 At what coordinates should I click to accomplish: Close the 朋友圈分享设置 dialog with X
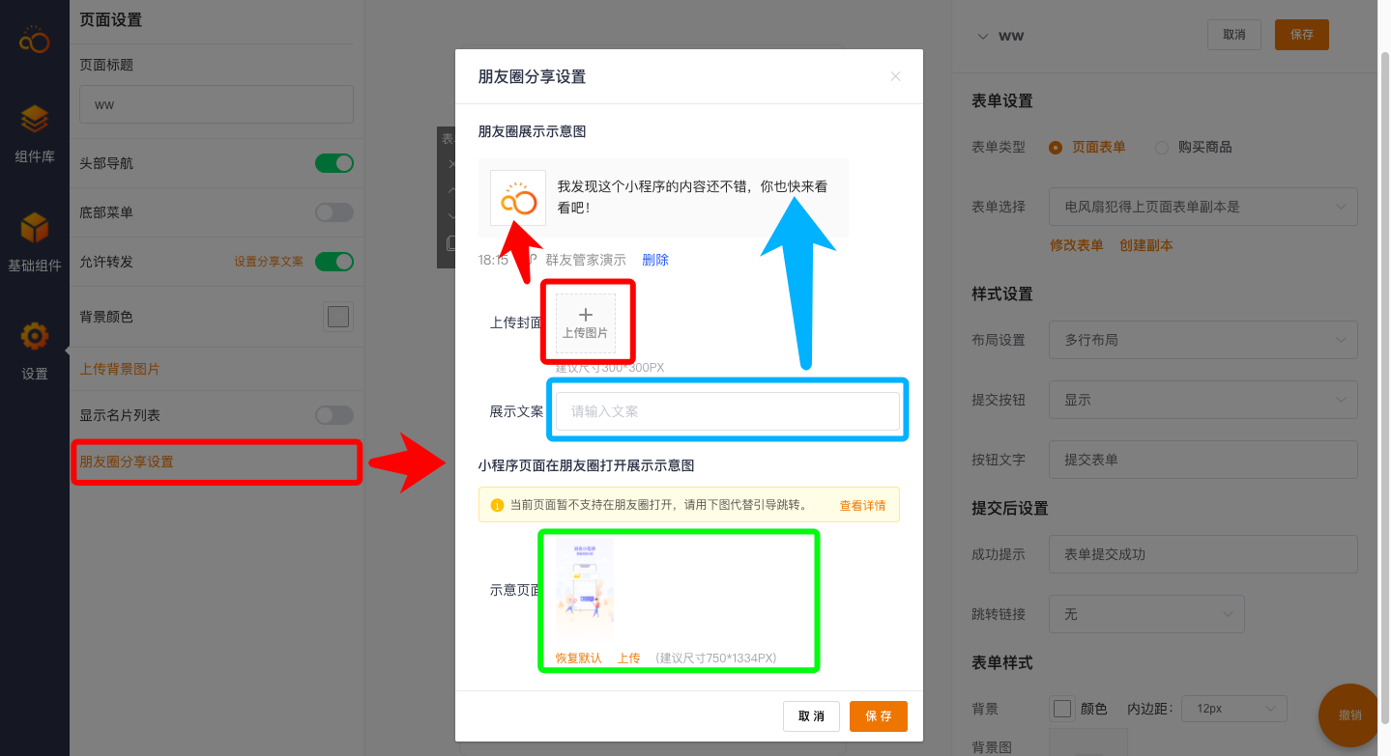[895, 76]
